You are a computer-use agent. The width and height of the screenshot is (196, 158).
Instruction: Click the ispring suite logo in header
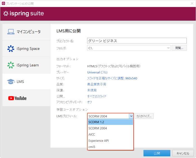pos(24,13)
